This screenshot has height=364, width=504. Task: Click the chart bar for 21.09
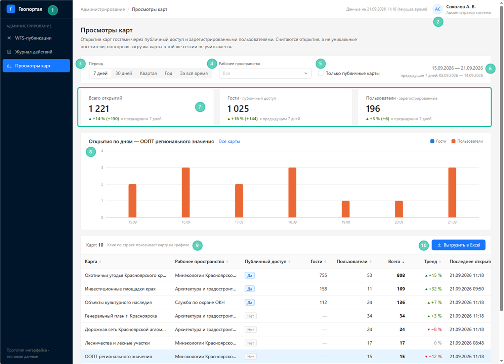(452, 192)
